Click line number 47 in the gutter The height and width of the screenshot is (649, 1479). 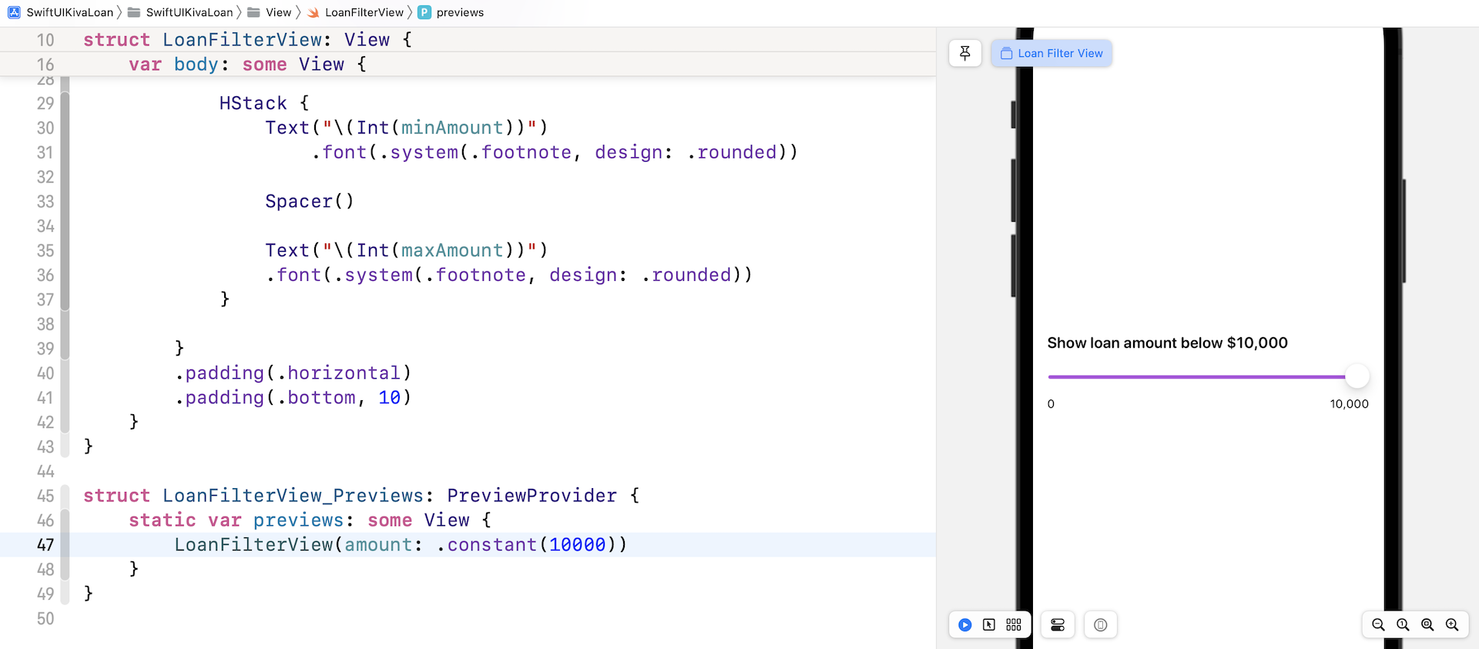[45, 545]
